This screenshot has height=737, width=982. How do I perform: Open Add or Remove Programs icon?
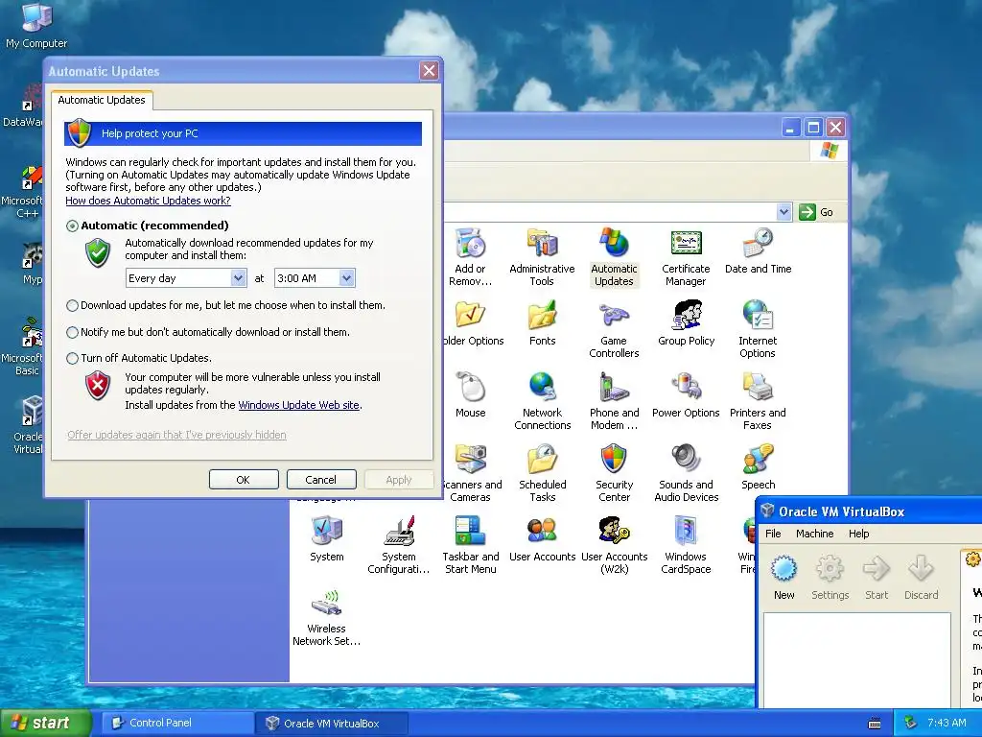[470, 257]
